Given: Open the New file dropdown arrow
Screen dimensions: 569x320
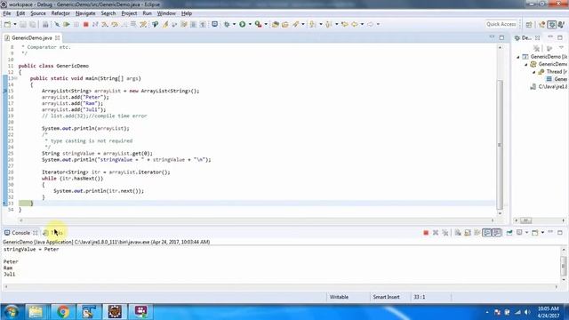Looking at the screenshot, I should [x=15, y=24].
